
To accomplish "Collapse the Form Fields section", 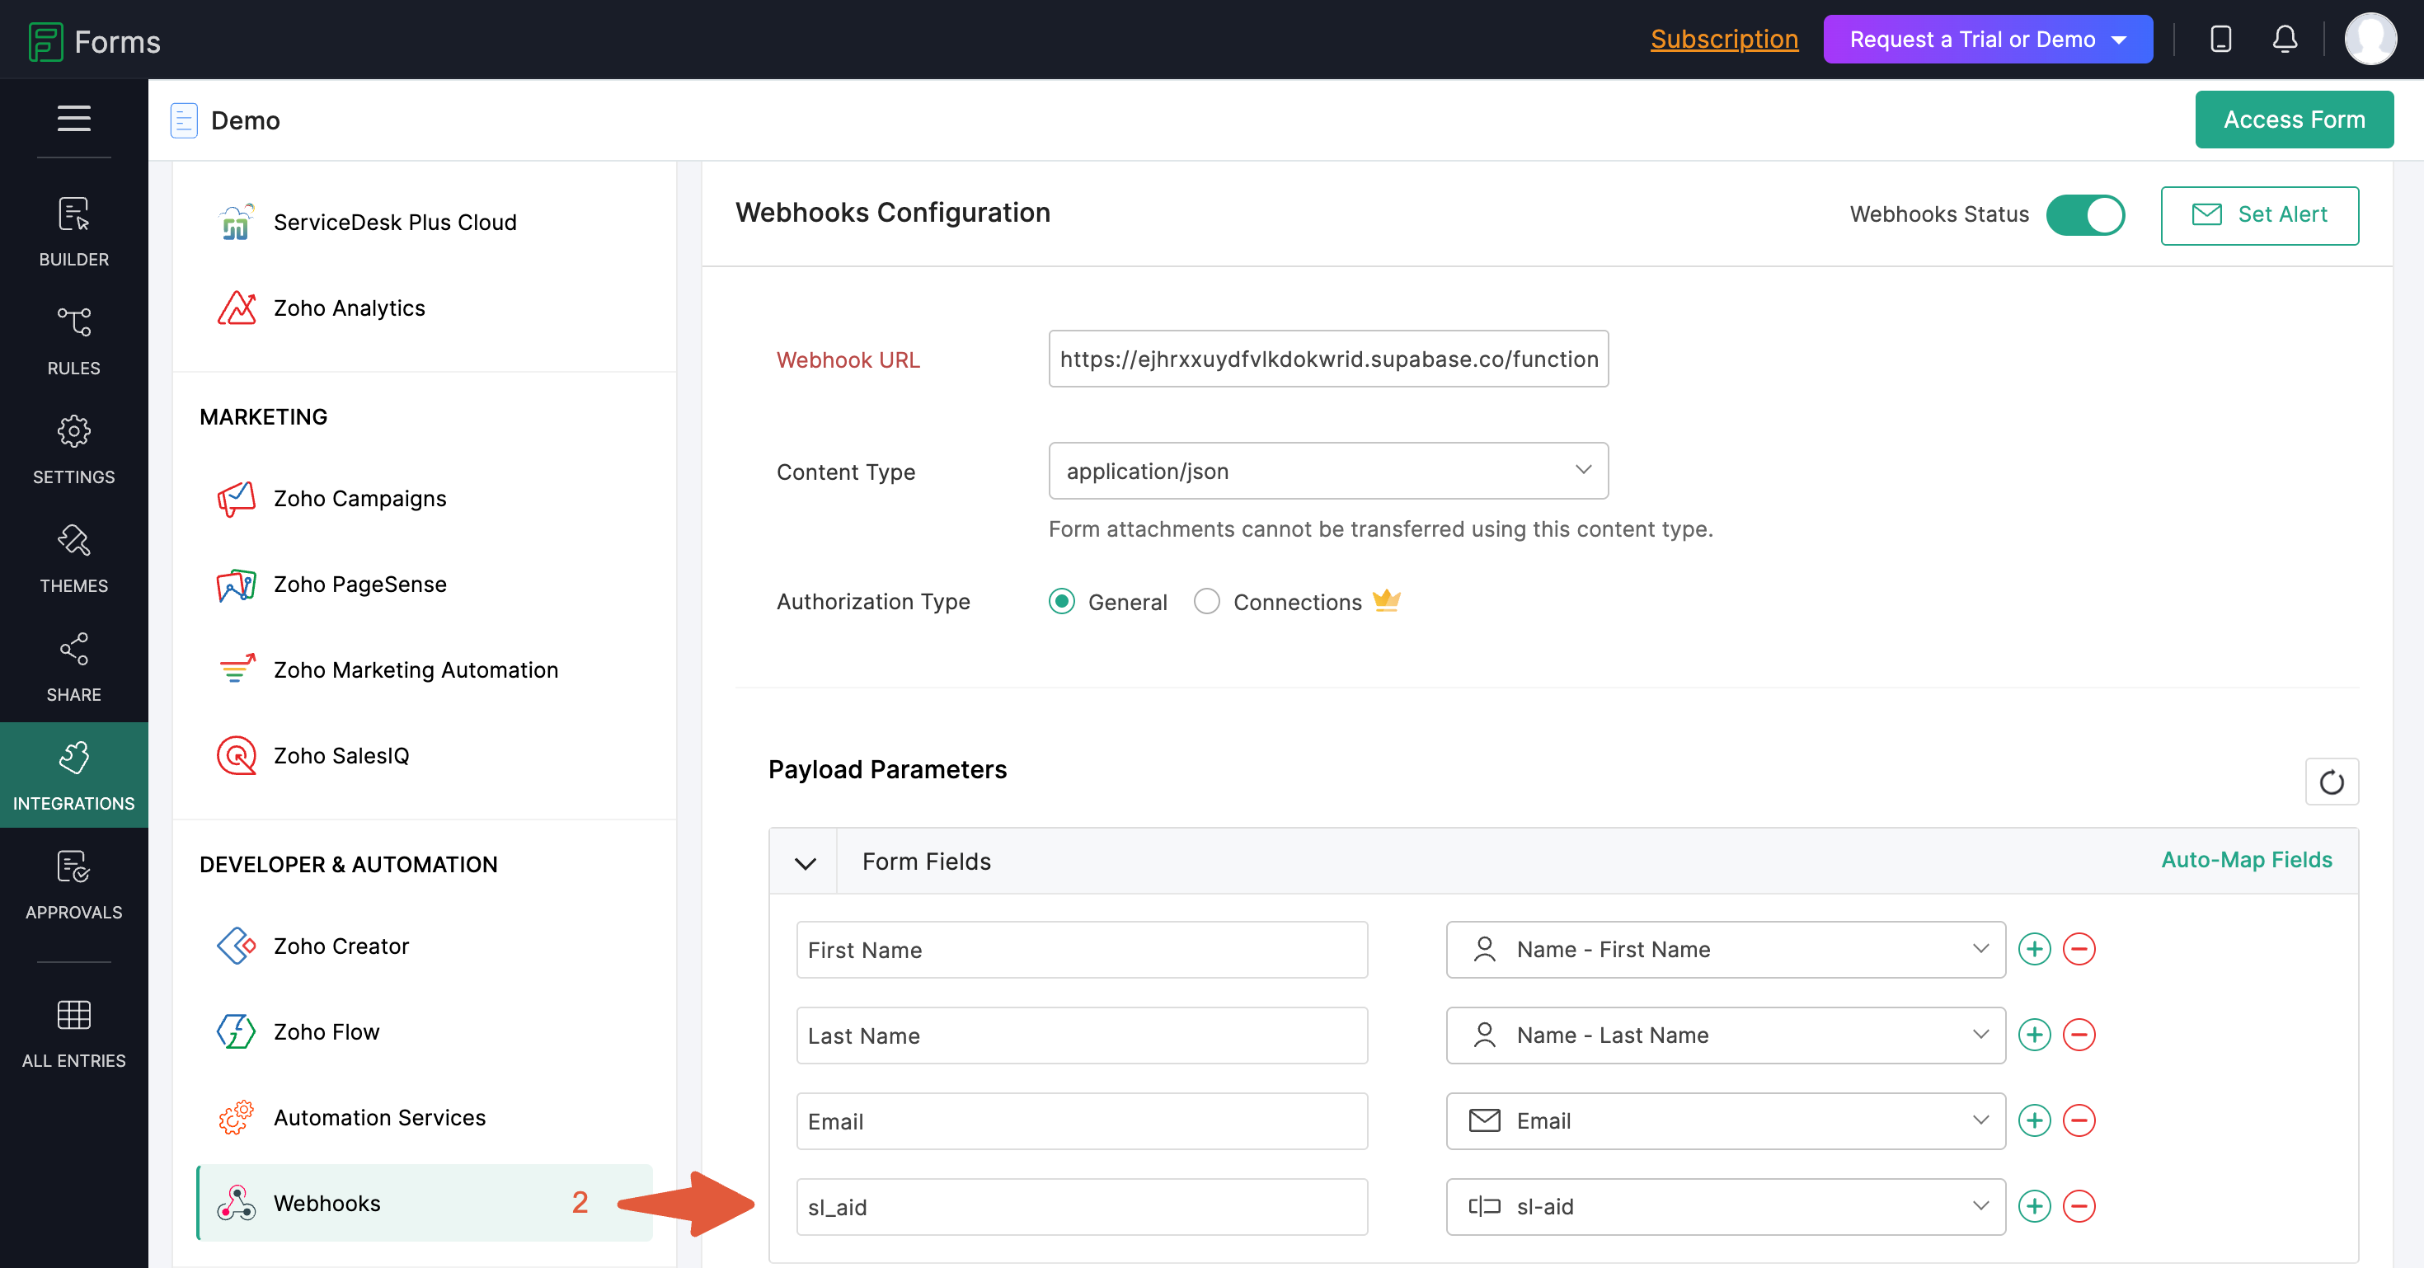I will 805,862.
